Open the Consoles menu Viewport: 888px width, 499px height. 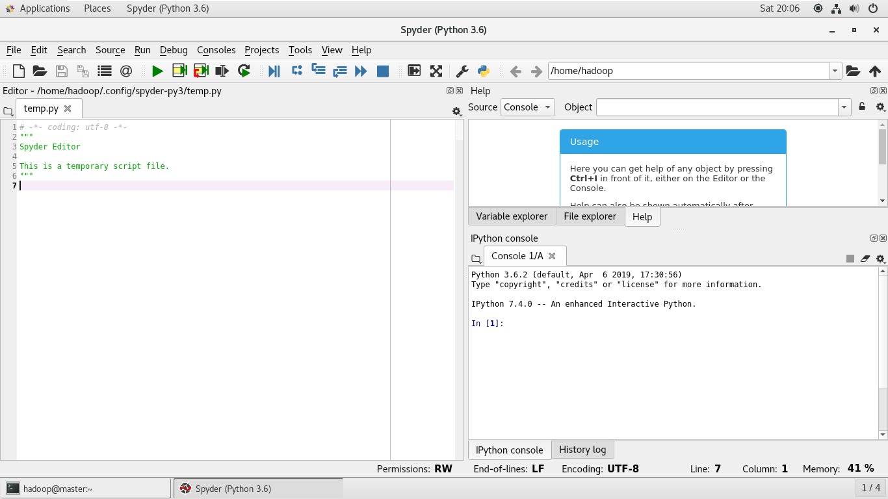point(216,50)
